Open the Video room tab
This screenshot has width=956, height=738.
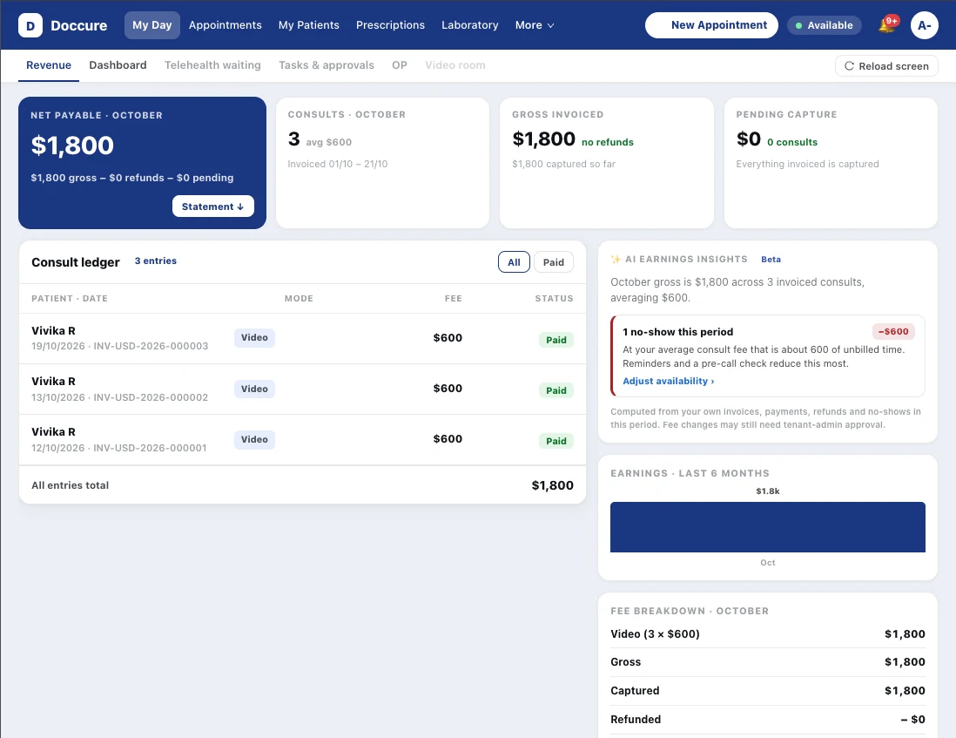[x=454, y=65]
